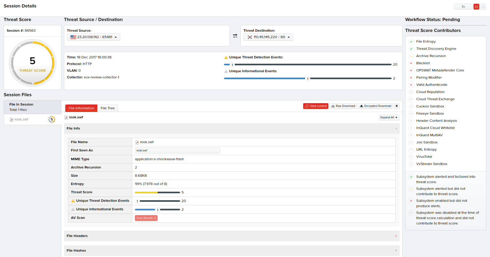Viewport: 490px width, 257px height.
Task: Open the Threat Source IP dropdown
Action: point(94,37)
